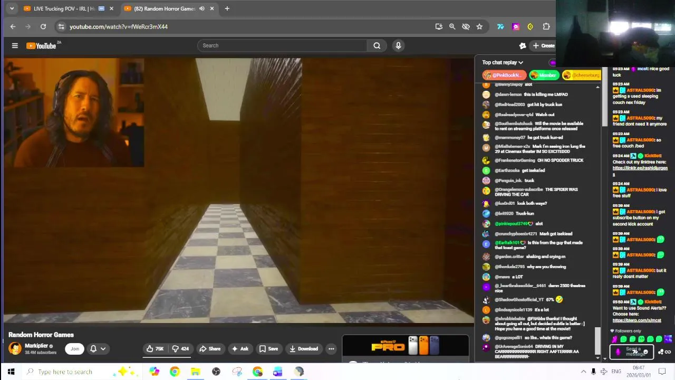This screenshot has width=675, height=380.
Task: Like the video with 75K thumbs up
Action: coord(155,348)
